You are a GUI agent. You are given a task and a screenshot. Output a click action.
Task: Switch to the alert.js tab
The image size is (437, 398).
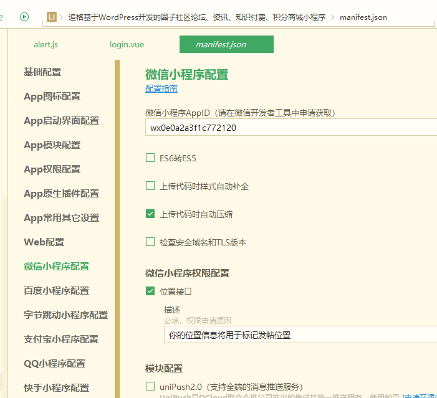(46, 44)
